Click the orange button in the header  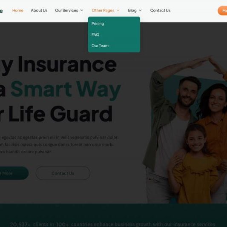(222, 11)
